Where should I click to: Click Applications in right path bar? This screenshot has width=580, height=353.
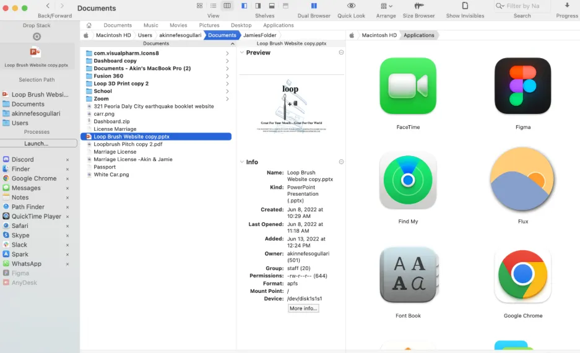(x=418, y=35)
